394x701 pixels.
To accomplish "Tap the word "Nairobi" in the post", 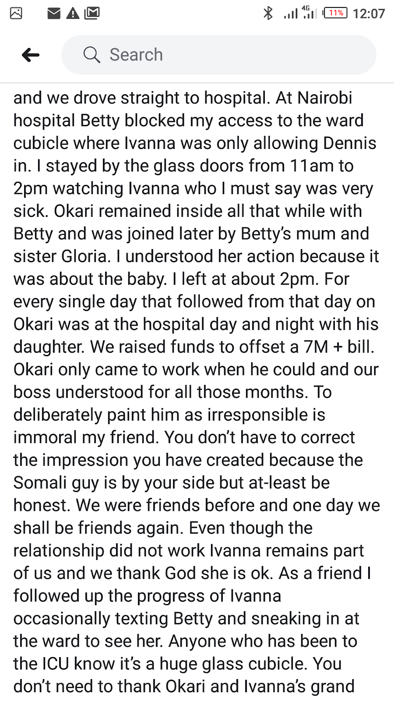I will (325, 98).
